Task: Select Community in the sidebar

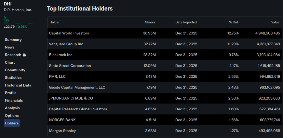Action: pos(15,70)
